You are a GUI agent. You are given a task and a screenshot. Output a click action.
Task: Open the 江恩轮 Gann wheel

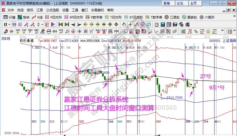[x=172, y=17]
